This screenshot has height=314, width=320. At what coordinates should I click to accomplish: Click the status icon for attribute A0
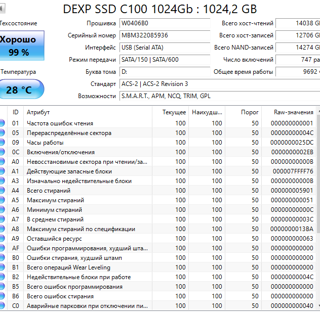point(2,162)
